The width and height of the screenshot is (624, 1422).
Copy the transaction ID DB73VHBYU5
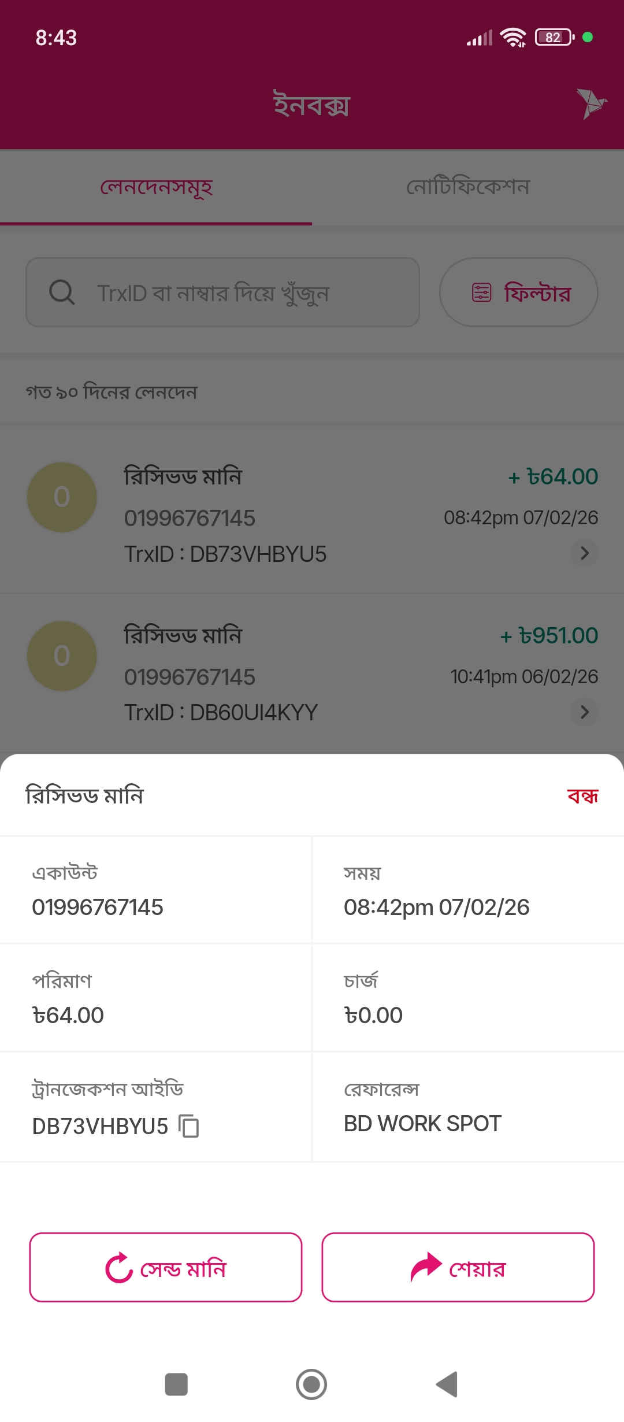188,1126
